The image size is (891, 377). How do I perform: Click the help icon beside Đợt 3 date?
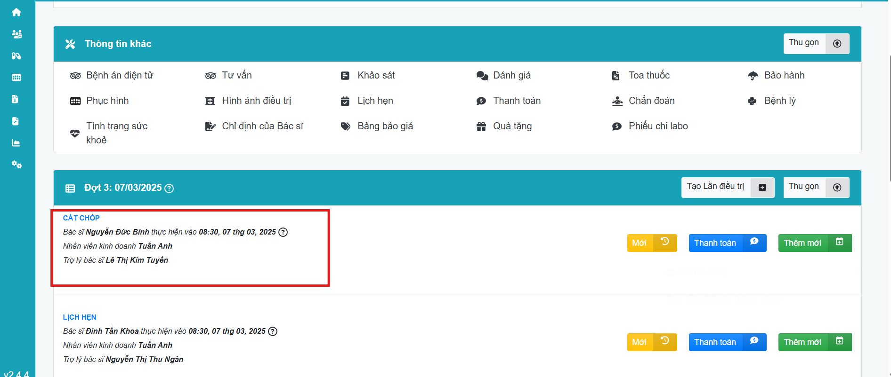169,188
